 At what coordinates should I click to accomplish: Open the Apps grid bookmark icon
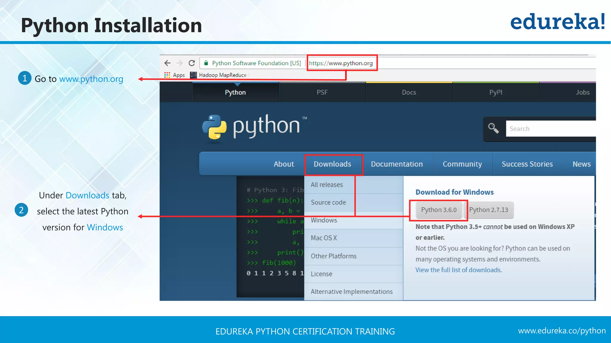tap(167, 75)
